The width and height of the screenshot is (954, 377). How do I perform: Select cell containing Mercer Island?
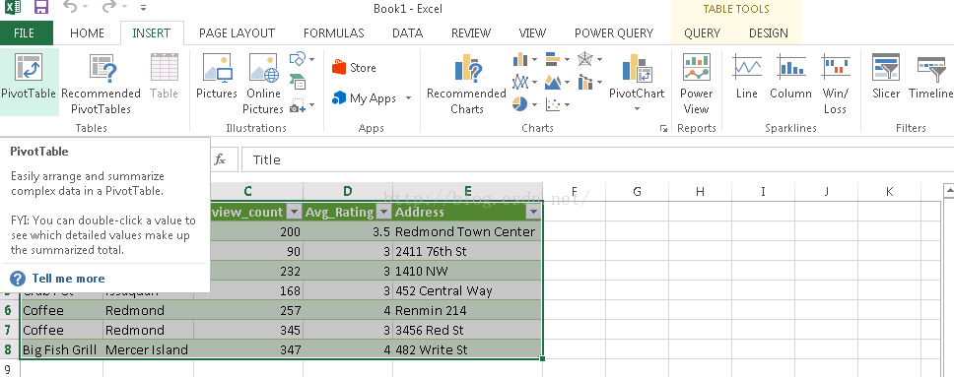(x=149, y=349)
